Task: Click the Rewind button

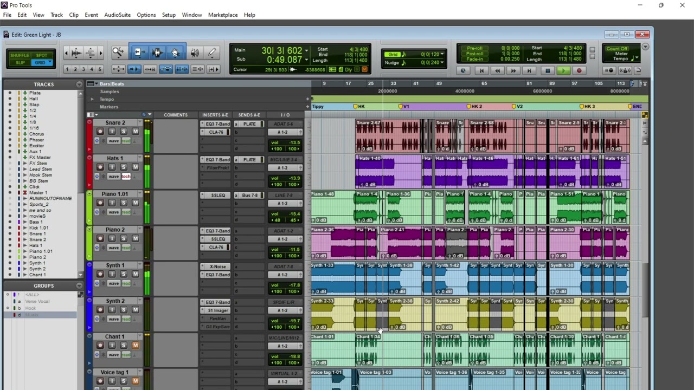Action: (497, 71)
